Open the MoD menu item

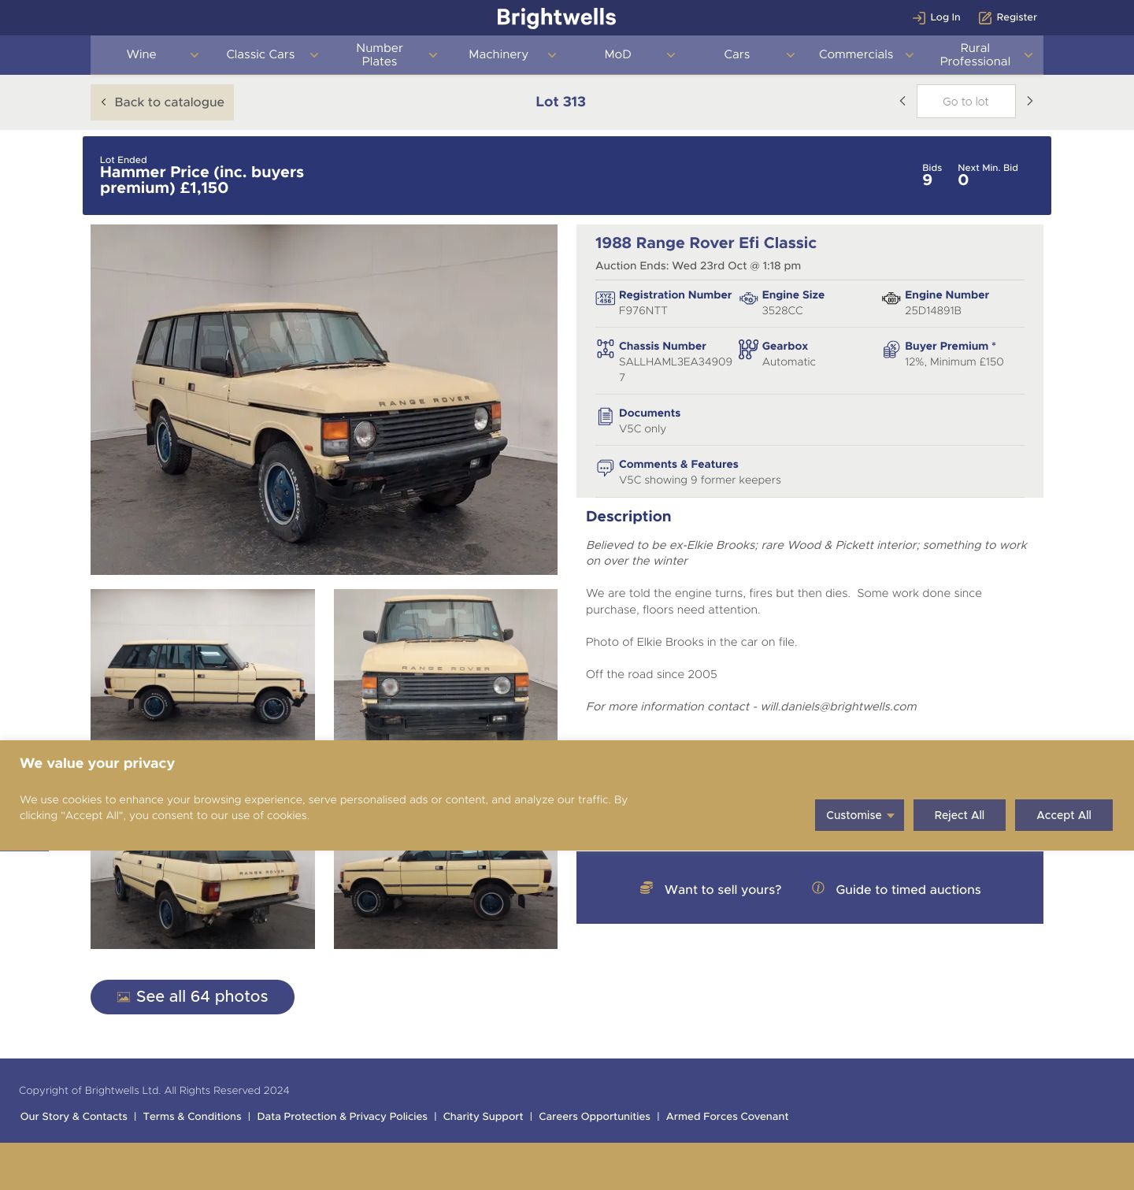617,54
